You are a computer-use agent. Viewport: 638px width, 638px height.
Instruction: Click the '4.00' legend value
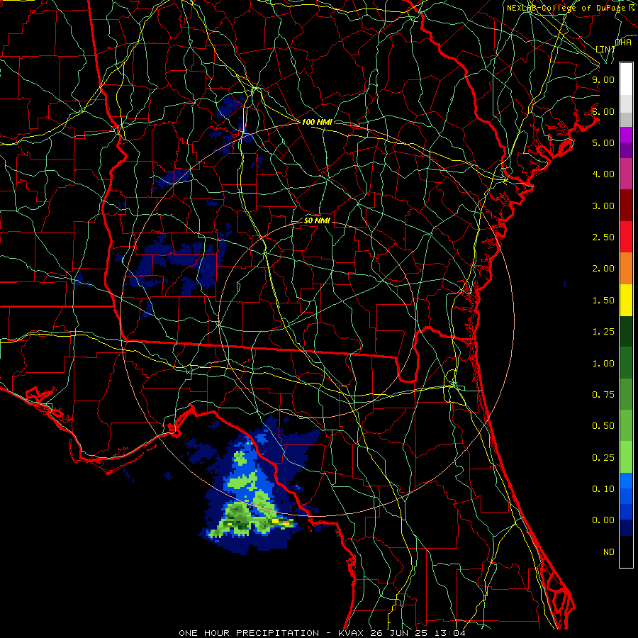pyautogui.click(x=603, y=174)
